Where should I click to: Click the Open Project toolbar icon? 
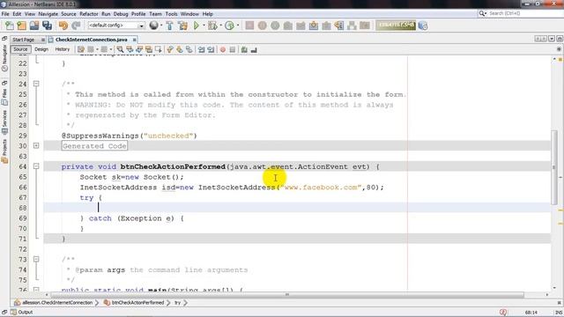(x=34, y=26)
